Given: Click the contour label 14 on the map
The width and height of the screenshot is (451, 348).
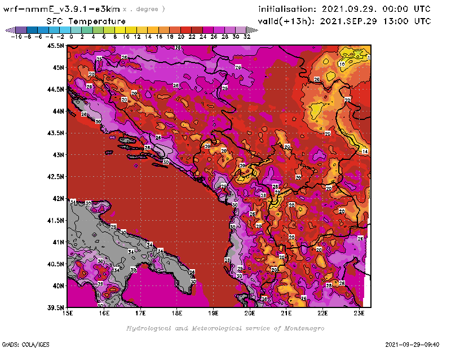Looking at the screenshot, I should pos(365,151).
